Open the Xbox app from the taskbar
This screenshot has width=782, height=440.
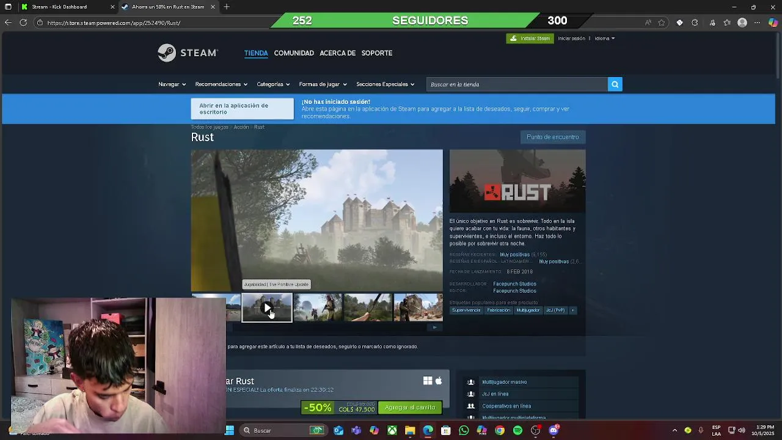[x=392, y=430]
